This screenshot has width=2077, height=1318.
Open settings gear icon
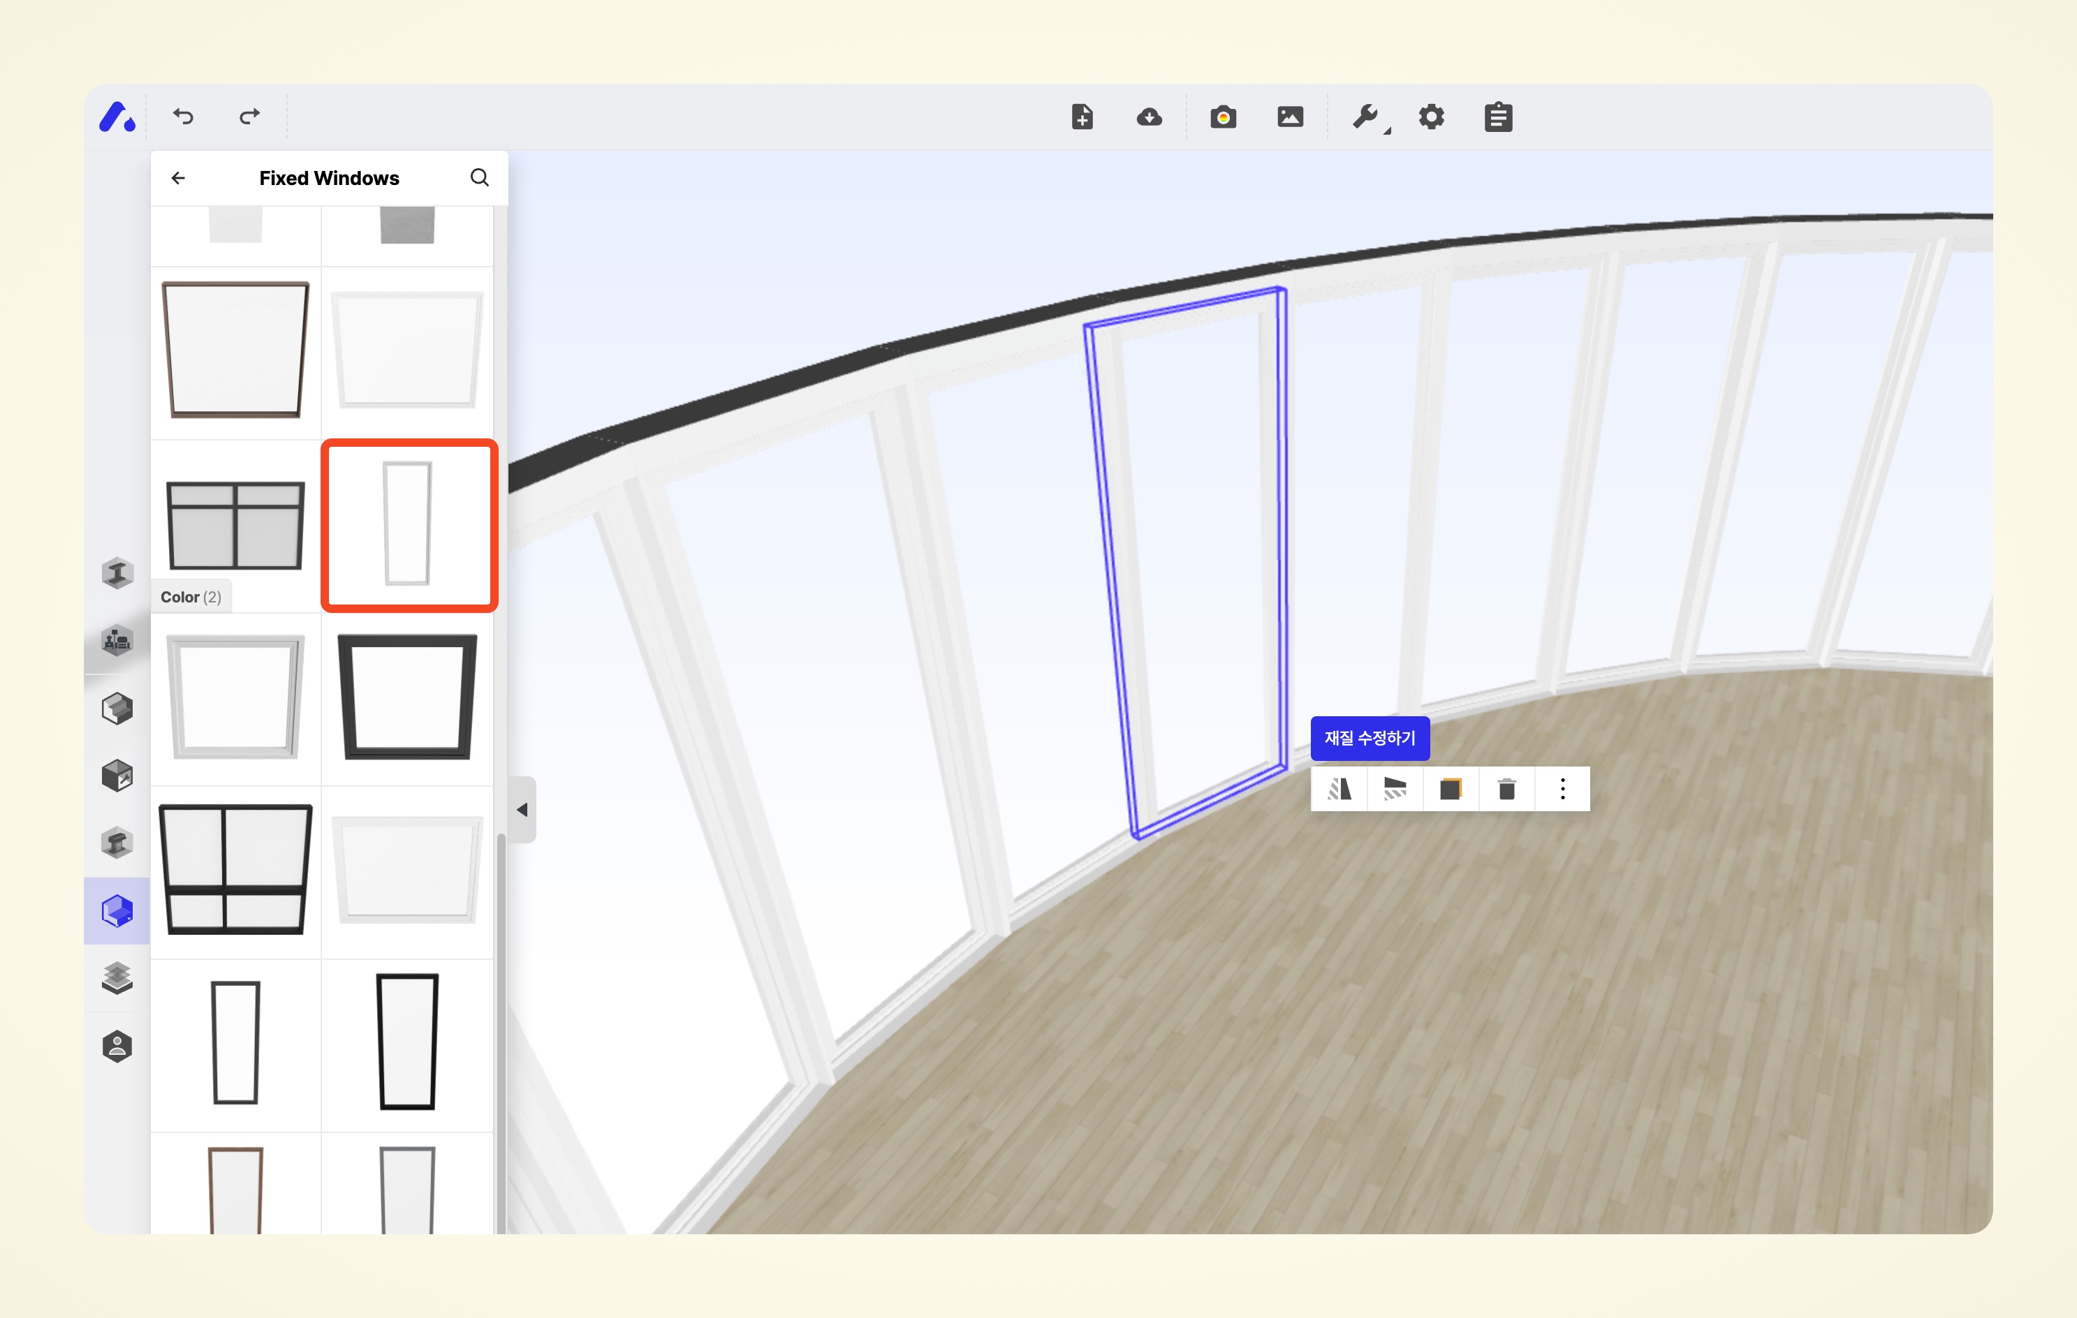coord(1431,117)
